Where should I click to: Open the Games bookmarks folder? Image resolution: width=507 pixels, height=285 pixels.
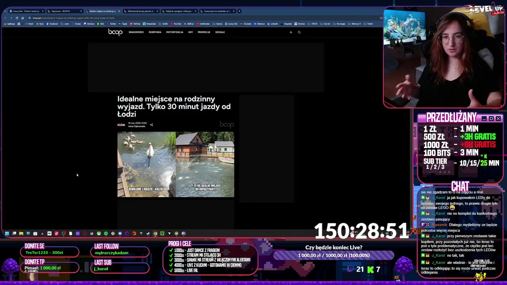point(217,24)
